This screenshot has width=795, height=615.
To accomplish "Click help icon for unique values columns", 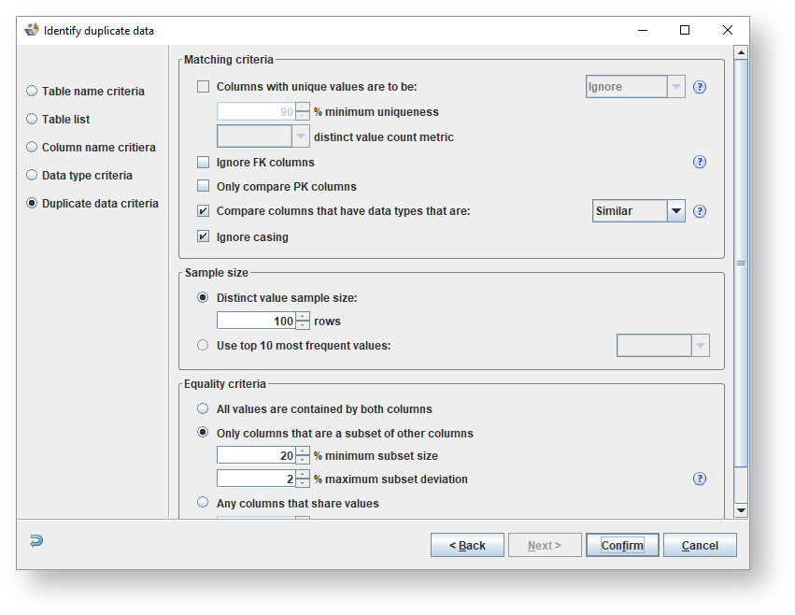I will pyautogui.click(x=699, y=87).
